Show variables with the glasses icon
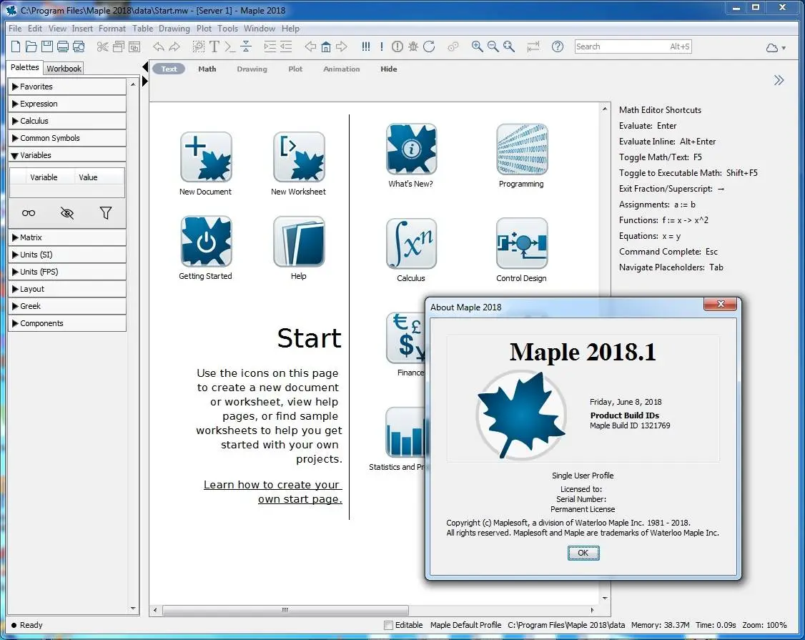Screen dimensions: 805x640 (29, 213)
